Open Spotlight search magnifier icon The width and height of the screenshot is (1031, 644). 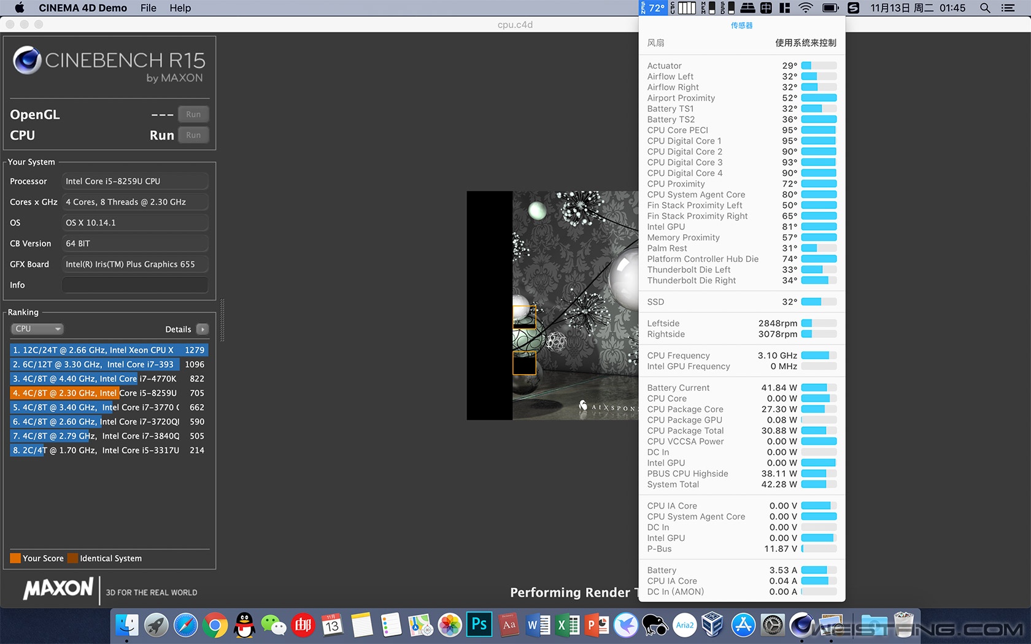pyautogui.click(x=985, y=8)
